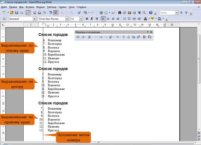Open the Файл menu
201x145 pixels.
pos(4,7)
